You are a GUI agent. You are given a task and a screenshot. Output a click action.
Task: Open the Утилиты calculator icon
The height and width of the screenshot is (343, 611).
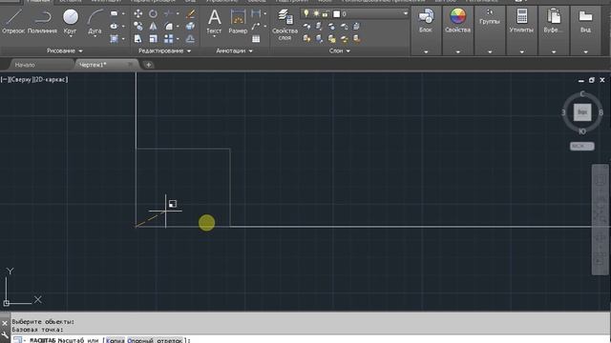[522, 17]
